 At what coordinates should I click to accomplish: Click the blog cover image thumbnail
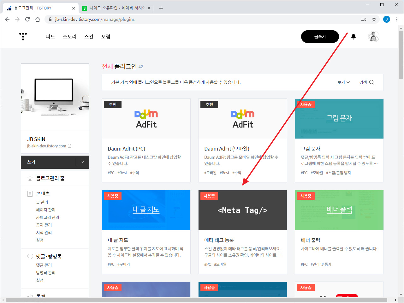coord(55,97)
